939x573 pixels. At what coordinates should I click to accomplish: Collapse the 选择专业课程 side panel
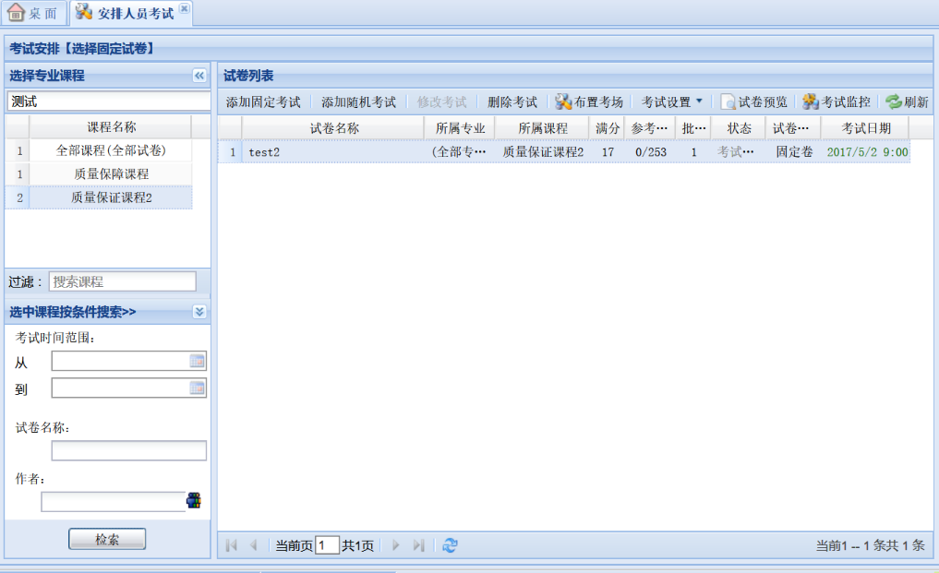[x=199, y=76]
